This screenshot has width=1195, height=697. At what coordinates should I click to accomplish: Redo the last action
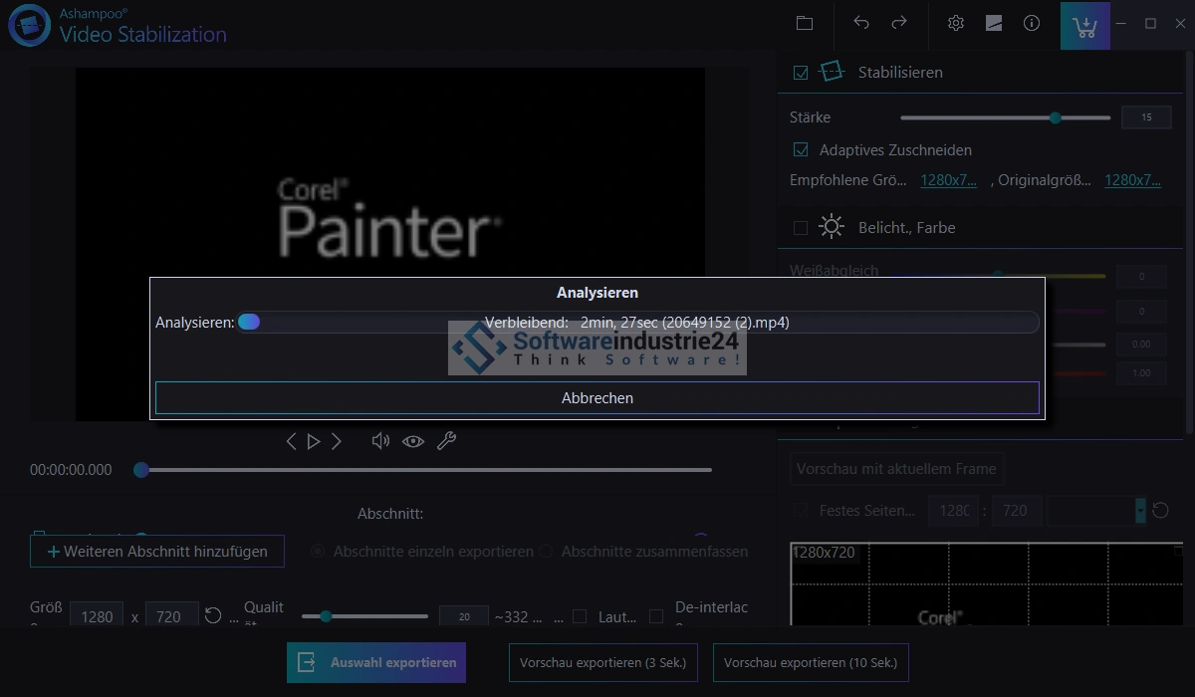coord(899,23)
